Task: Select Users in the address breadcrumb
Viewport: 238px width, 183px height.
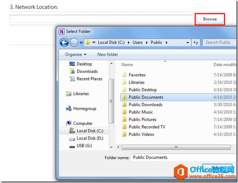Action: tap(138, 43)
